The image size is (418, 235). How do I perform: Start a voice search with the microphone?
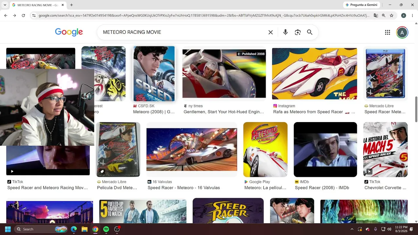pos(285,32)
